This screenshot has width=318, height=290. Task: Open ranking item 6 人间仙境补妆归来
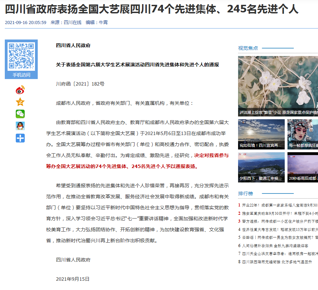(x=274, y=246)
